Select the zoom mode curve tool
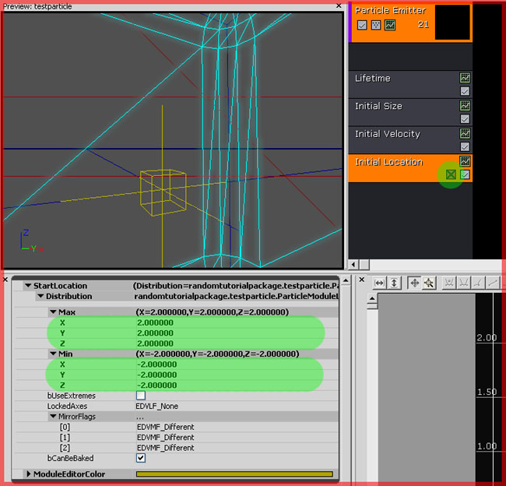 pos(428,283)
